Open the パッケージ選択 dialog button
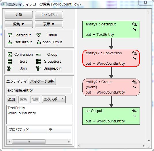154x151 pixels. pos(42,81)
